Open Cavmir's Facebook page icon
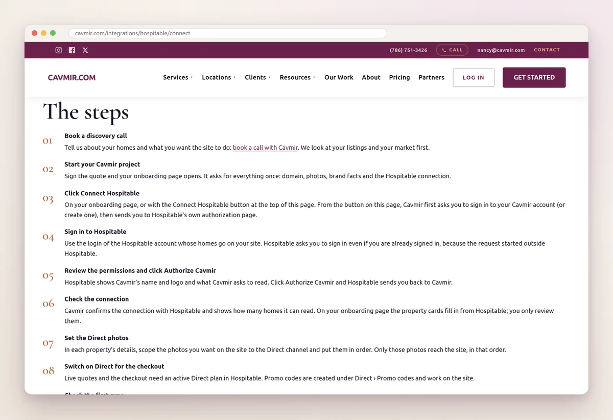 [x=72, y=50]
